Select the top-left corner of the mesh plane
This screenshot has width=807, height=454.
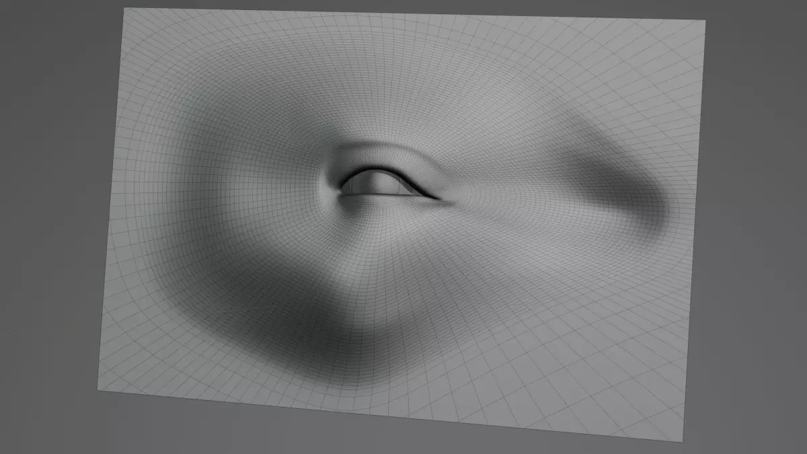point(125,10)
